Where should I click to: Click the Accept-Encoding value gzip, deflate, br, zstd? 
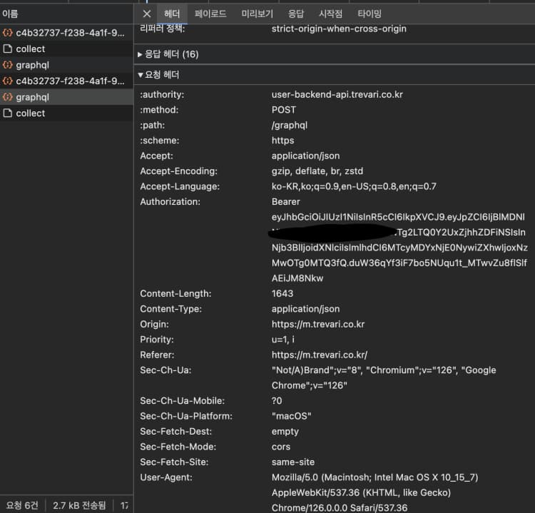317,171
